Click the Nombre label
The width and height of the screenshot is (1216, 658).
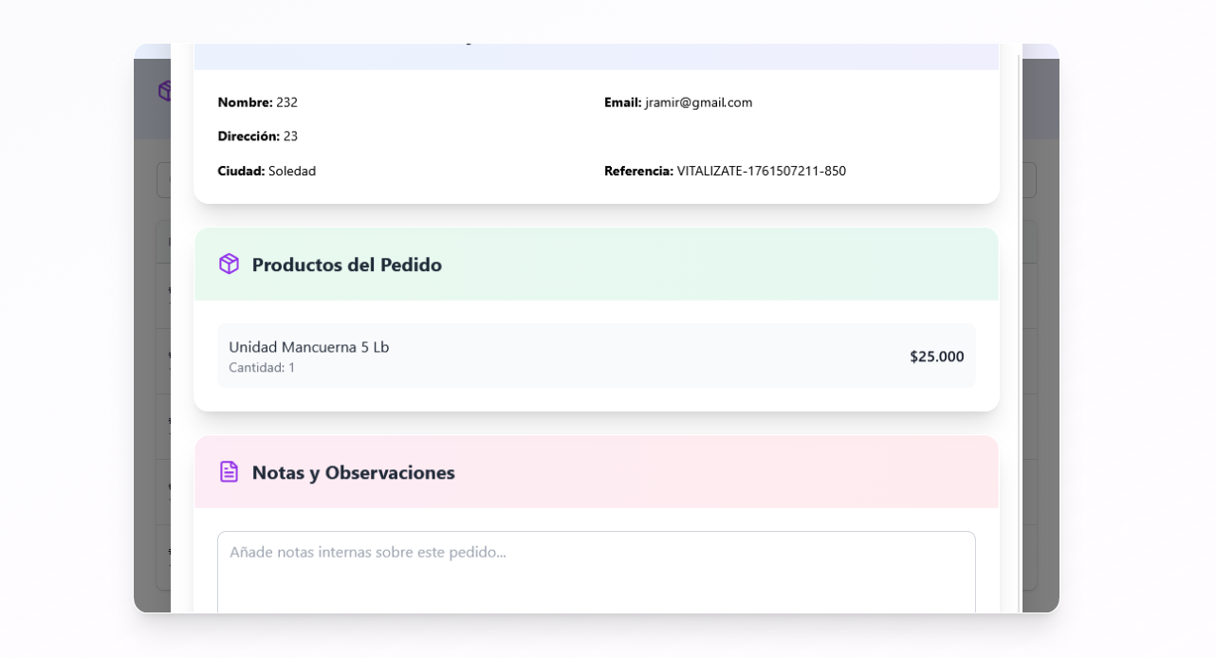[245, 102]
